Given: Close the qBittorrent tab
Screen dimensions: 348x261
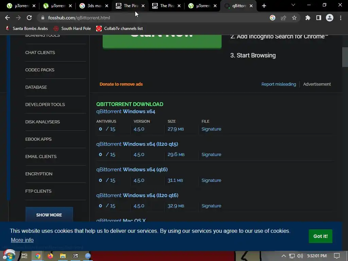Looking at the screenshot, I should (251, 6).
